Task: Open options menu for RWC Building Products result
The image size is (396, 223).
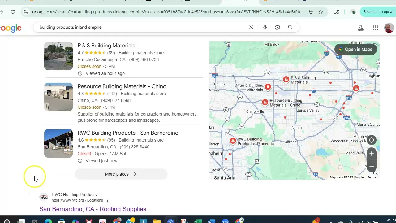Action: pyautogui.click(x=108, y=200)
